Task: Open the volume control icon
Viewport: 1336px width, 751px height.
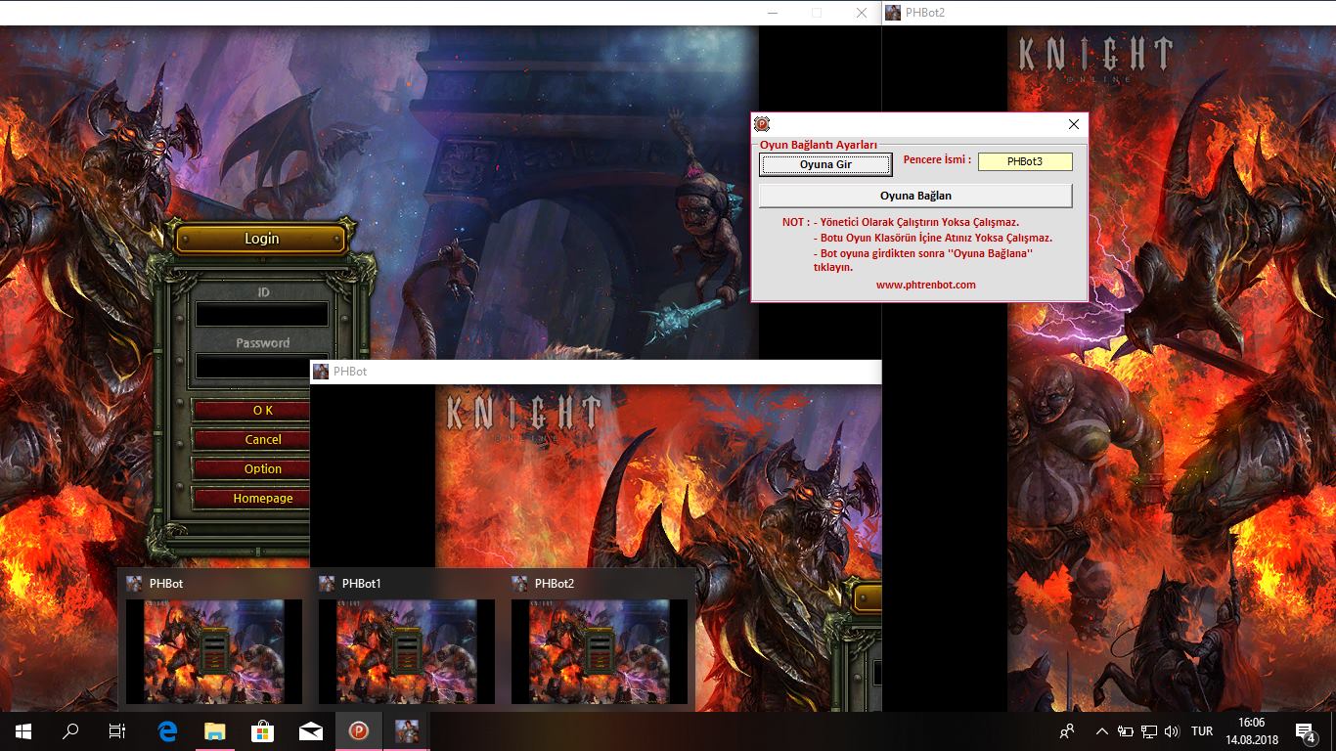Action: coord(1172,730)
